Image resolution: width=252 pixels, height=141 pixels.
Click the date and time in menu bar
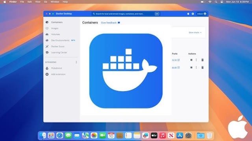237,2
